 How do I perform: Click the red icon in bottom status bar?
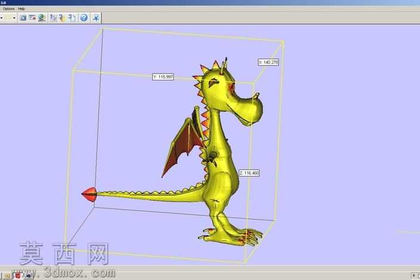(18, 275)
